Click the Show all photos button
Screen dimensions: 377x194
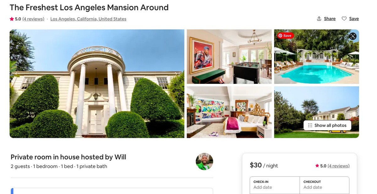click(327, 125)
